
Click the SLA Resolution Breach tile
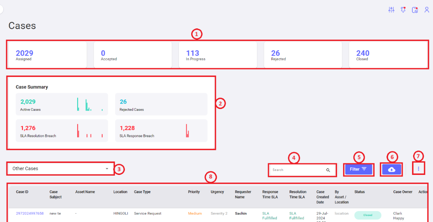(62, 131)
